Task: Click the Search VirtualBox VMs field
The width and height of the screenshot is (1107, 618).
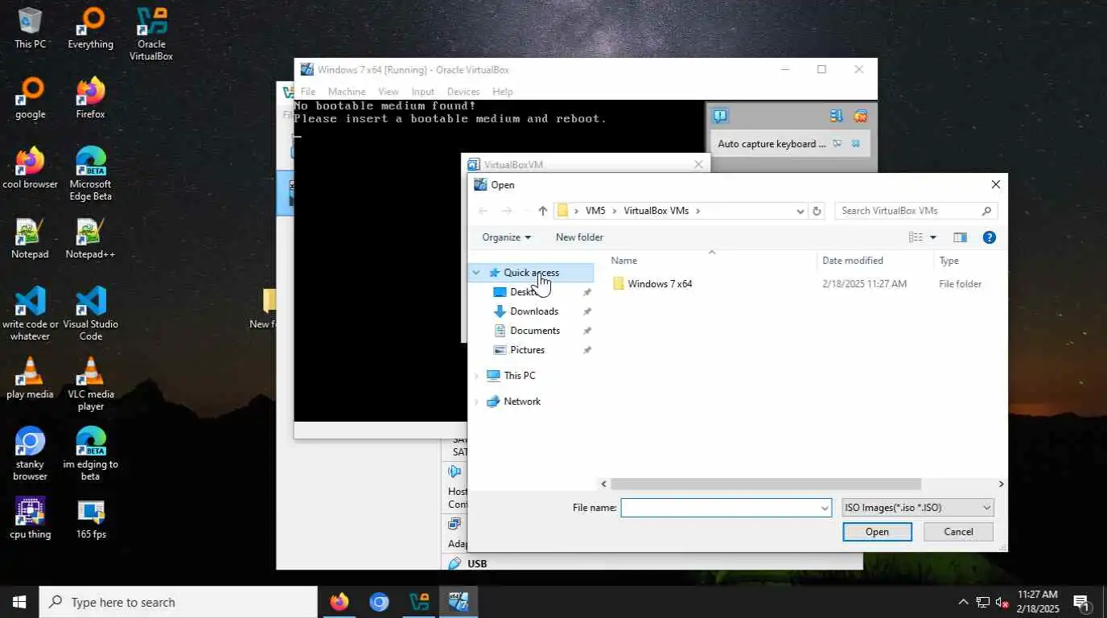Action: (907, 211)
